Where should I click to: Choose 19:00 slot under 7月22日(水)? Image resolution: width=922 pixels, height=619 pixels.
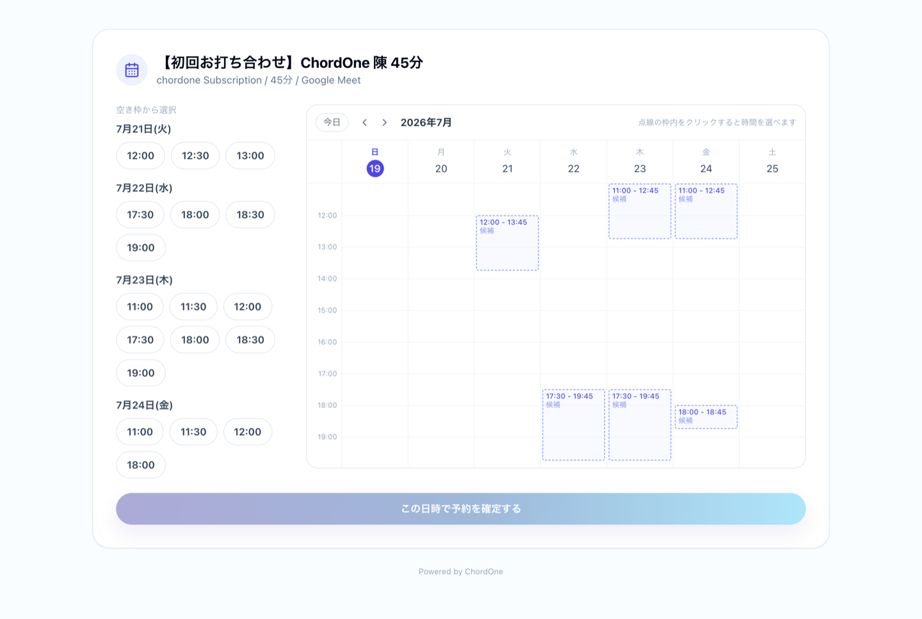(x=141, y=248)
